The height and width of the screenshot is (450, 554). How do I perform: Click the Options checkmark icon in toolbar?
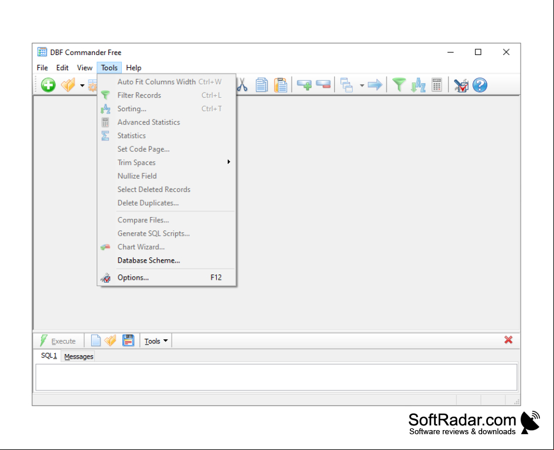461,85
